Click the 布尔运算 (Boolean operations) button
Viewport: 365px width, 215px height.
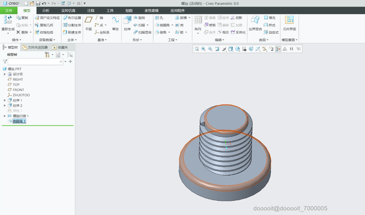coord(72,18)
